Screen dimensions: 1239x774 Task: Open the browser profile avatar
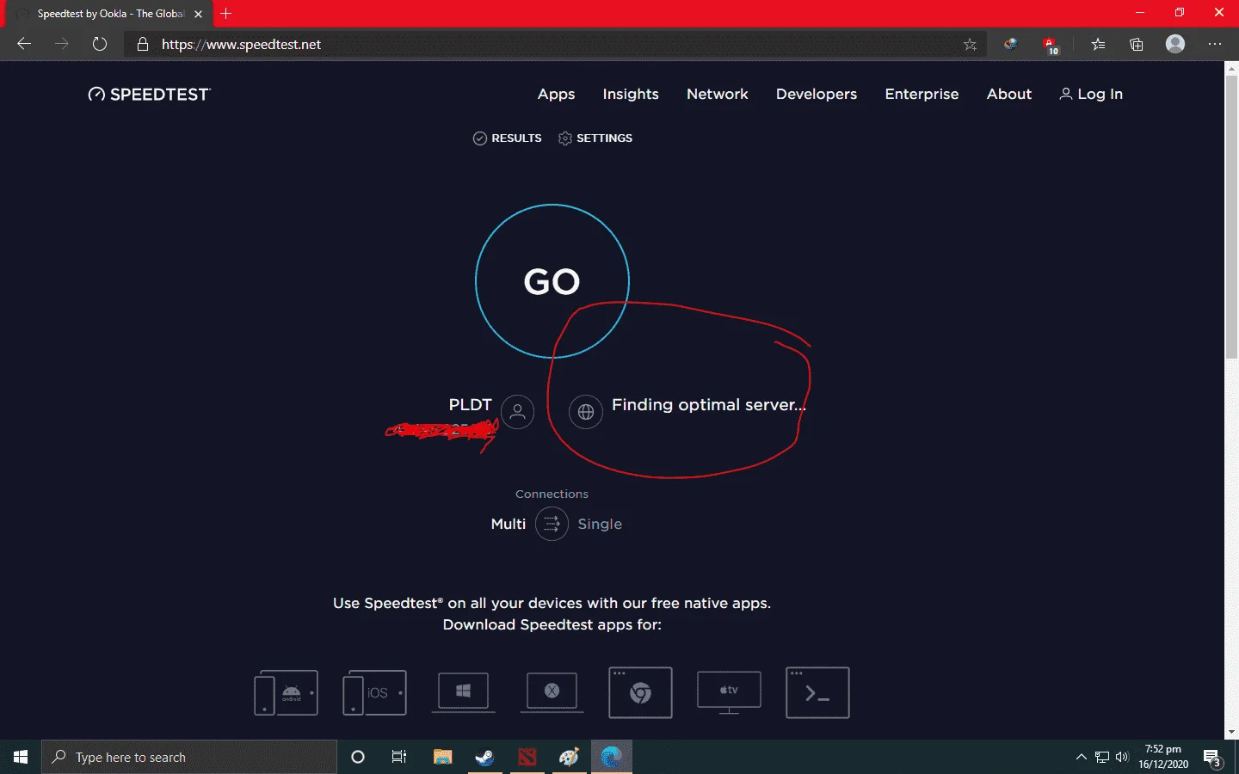[1175, 44]
